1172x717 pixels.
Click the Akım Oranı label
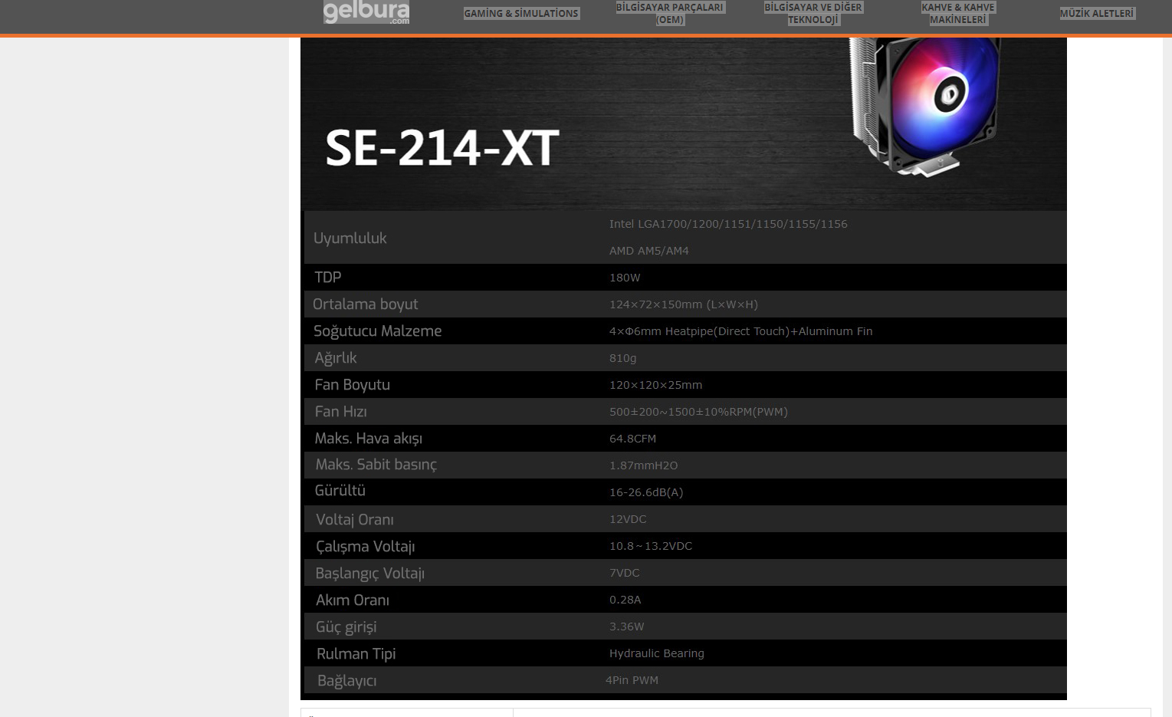tap(353, 600)
